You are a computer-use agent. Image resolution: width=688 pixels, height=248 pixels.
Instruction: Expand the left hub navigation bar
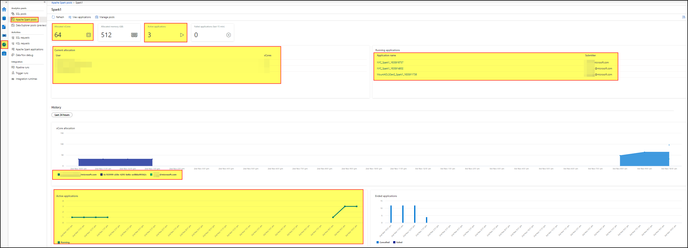coord(6,2)
